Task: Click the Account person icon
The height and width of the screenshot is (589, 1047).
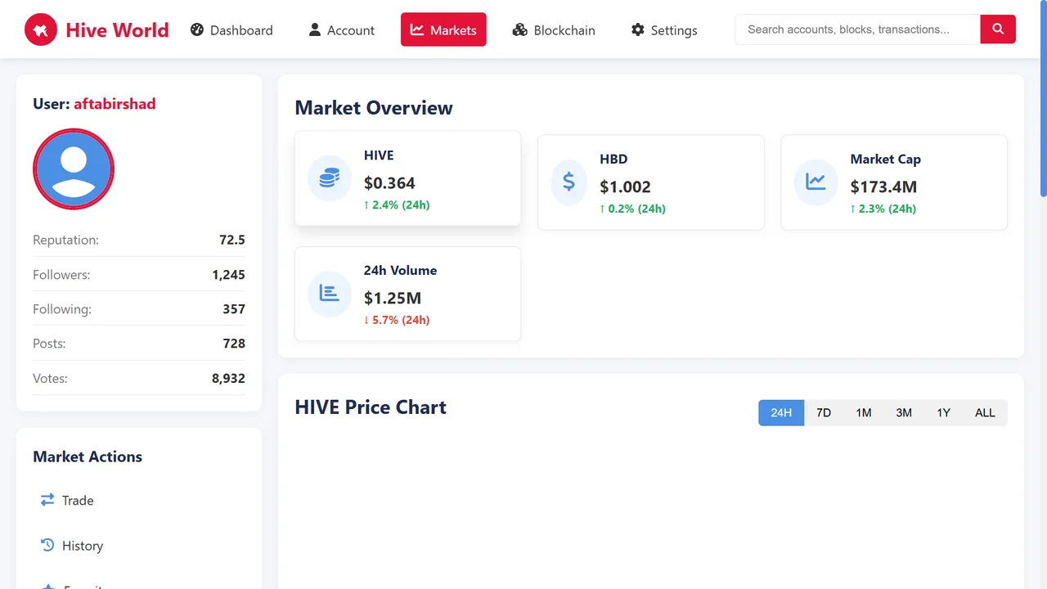Action: (x=314, y=29)
